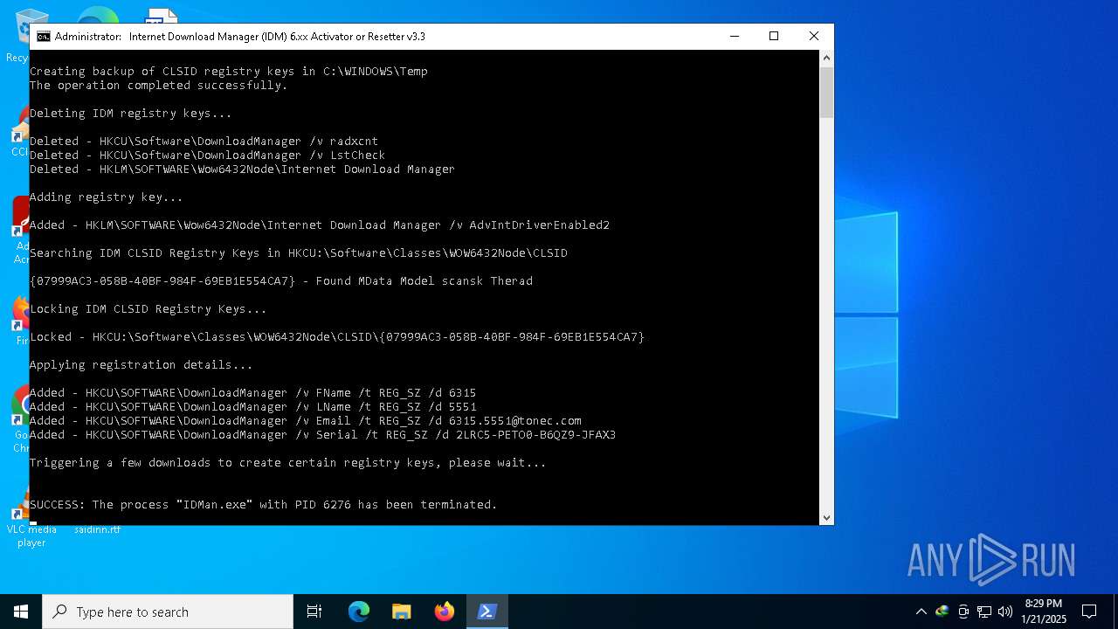Click the line adding FName 6315
Screen dimensions: 1118x629
pyautogui.click(x=253, y=393)
